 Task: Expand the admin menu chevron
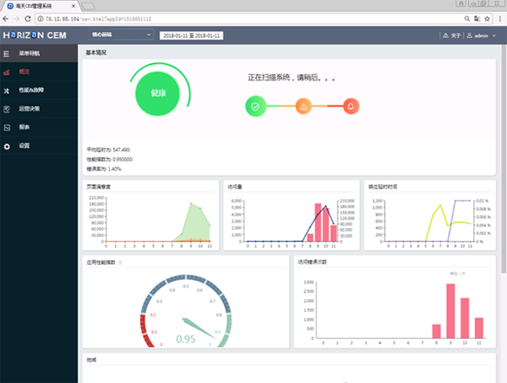(x=494, y=35)
